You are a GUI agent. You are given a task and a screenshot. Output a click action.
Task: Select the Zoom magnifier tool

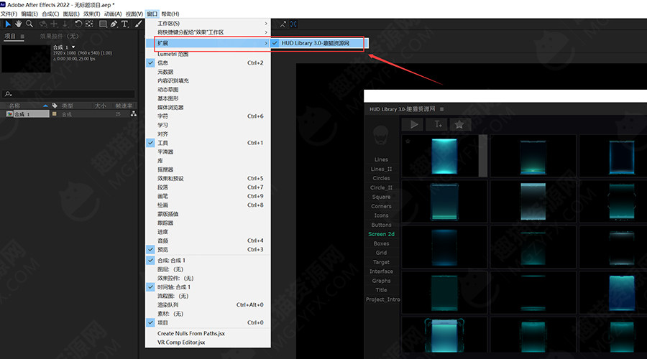(x=29, y=24)
